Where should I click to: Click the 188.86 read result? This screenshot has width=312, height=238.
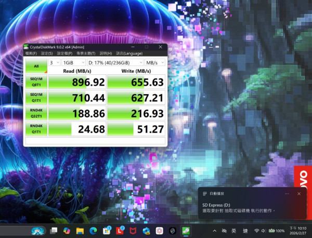77,113
